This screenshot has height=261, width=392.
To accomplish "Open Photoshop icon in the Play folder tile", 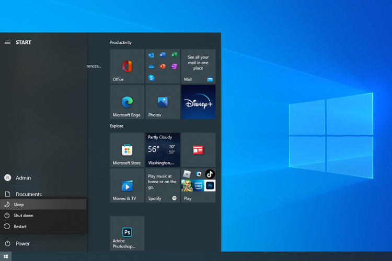I will 210,186.
